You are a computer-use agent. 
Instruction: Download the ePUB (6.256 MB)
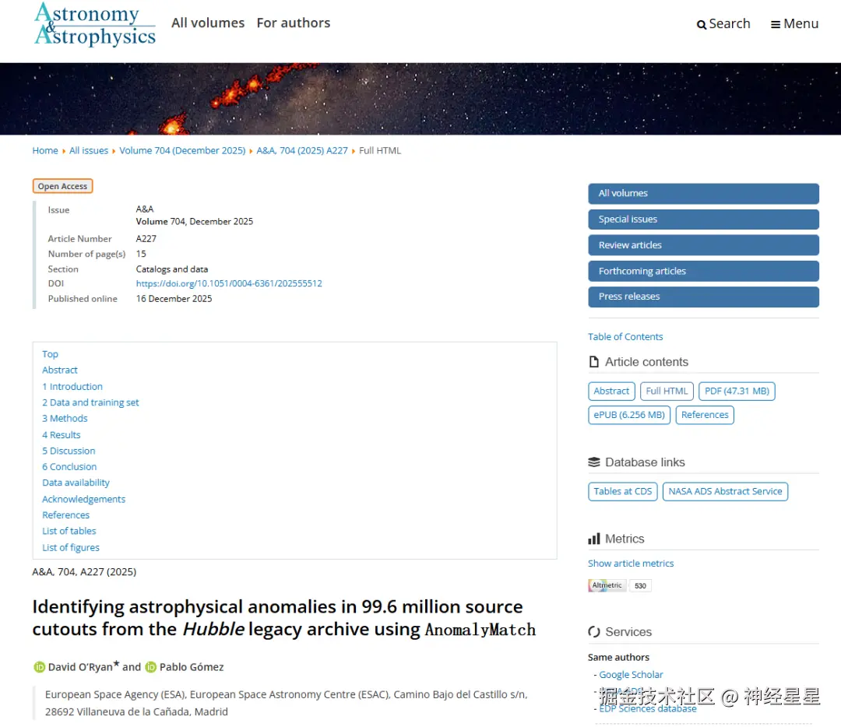(x=629, y=415)
